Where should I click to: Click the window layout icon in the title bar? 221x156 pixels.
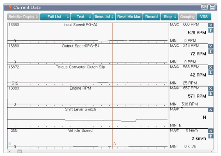point(212,7)
